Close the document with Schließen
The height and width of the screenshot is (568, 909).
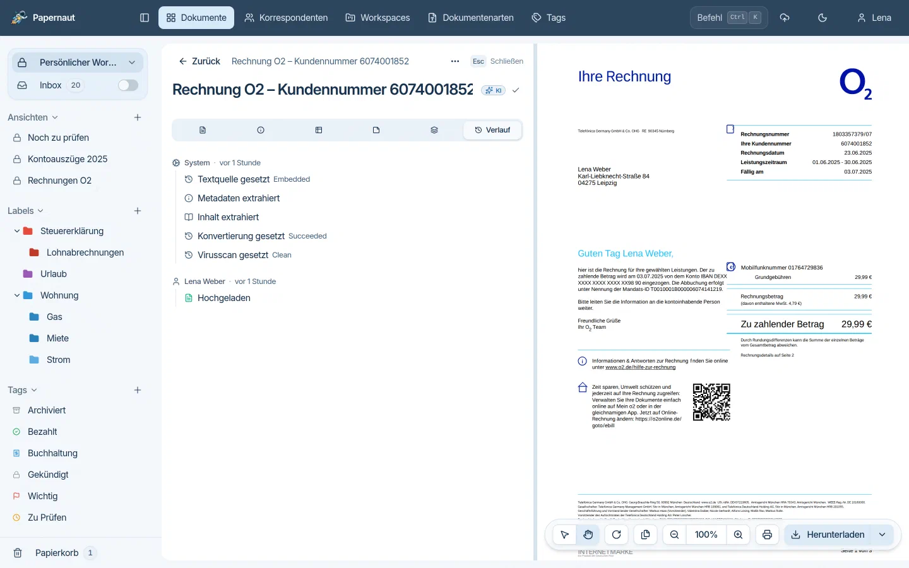(497, 61)
